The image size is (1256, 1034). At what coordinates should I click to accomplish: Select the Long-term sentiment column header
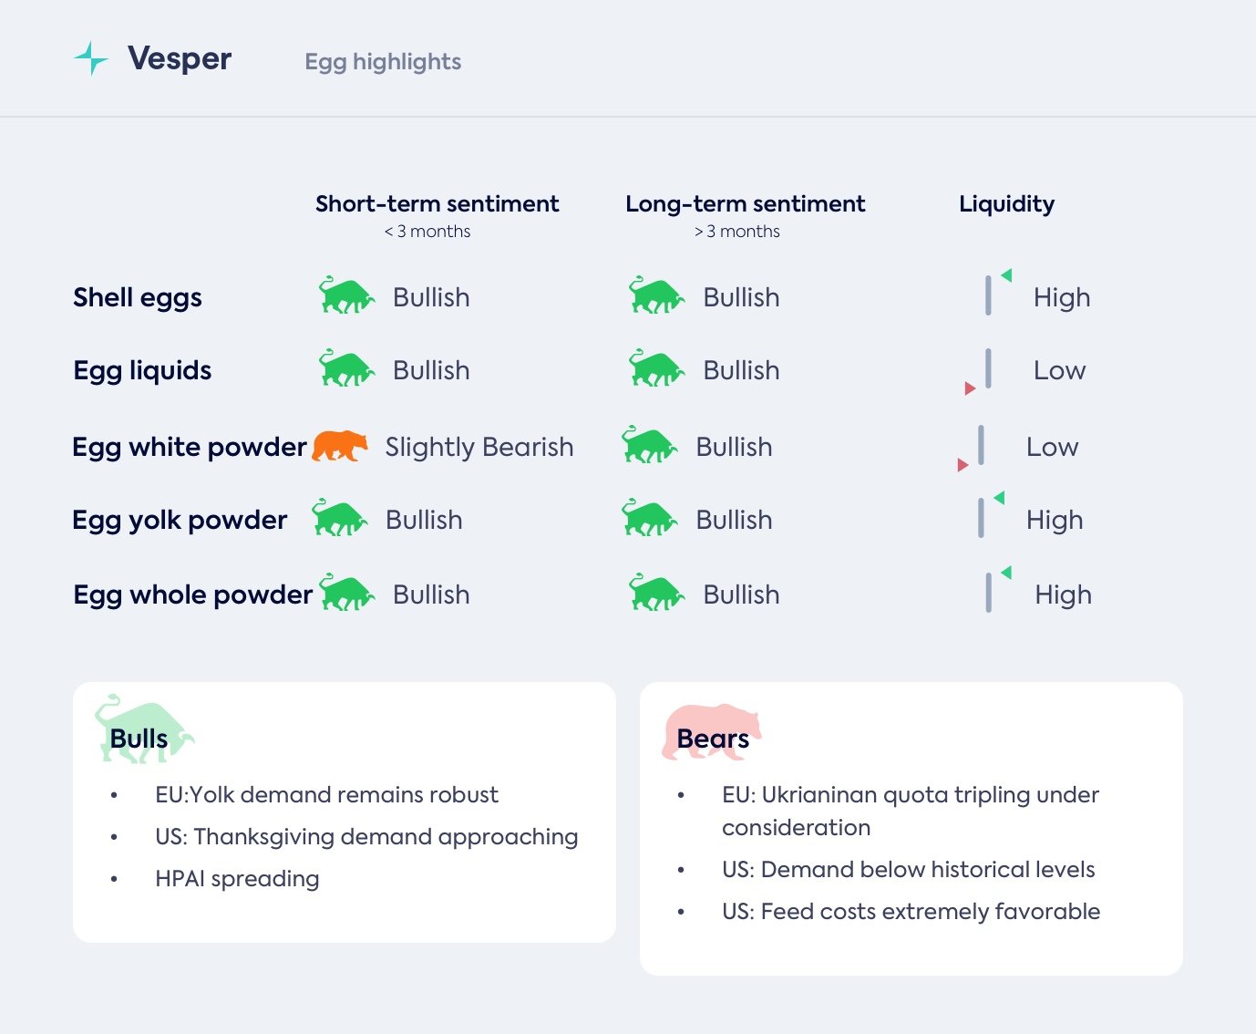tap(745, 204)
